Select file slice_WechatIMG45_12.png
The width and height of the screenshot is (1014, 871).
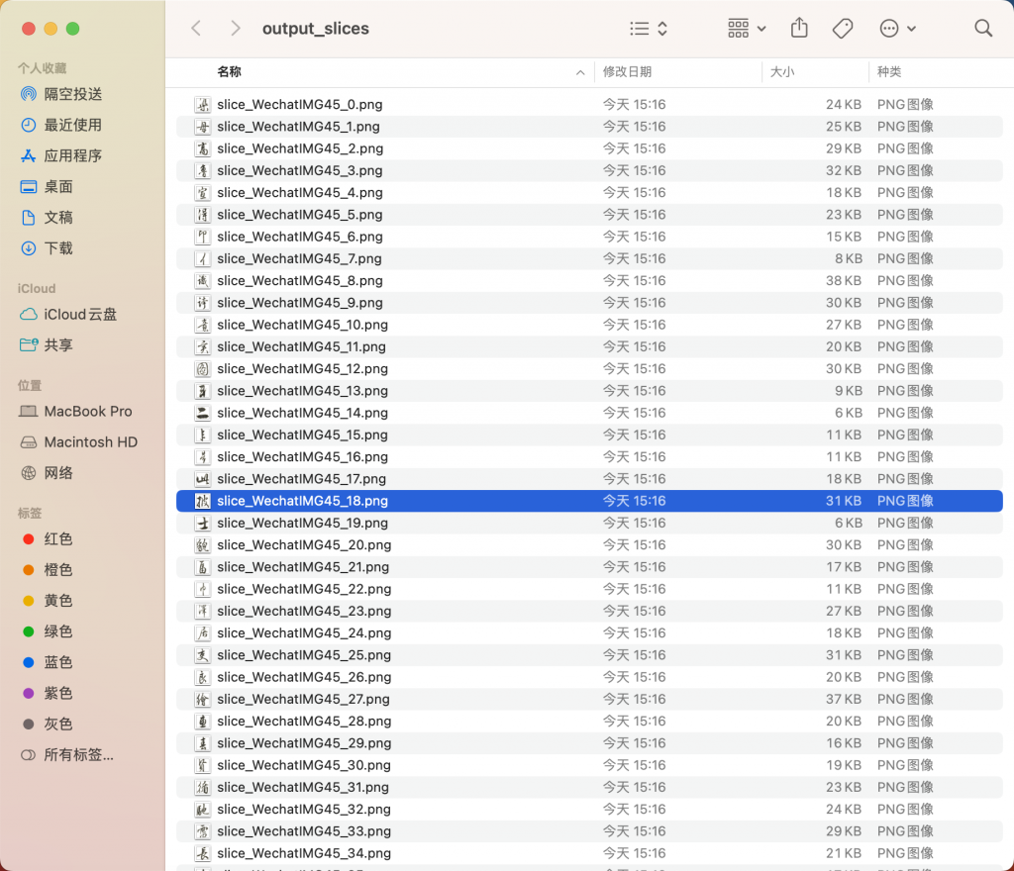[x=302, y=368]
